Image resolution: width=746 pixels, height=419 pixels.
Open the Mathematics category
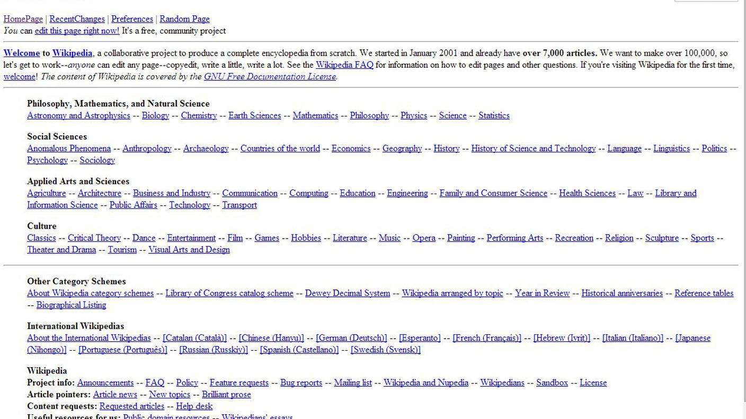[x=315, y=116]
